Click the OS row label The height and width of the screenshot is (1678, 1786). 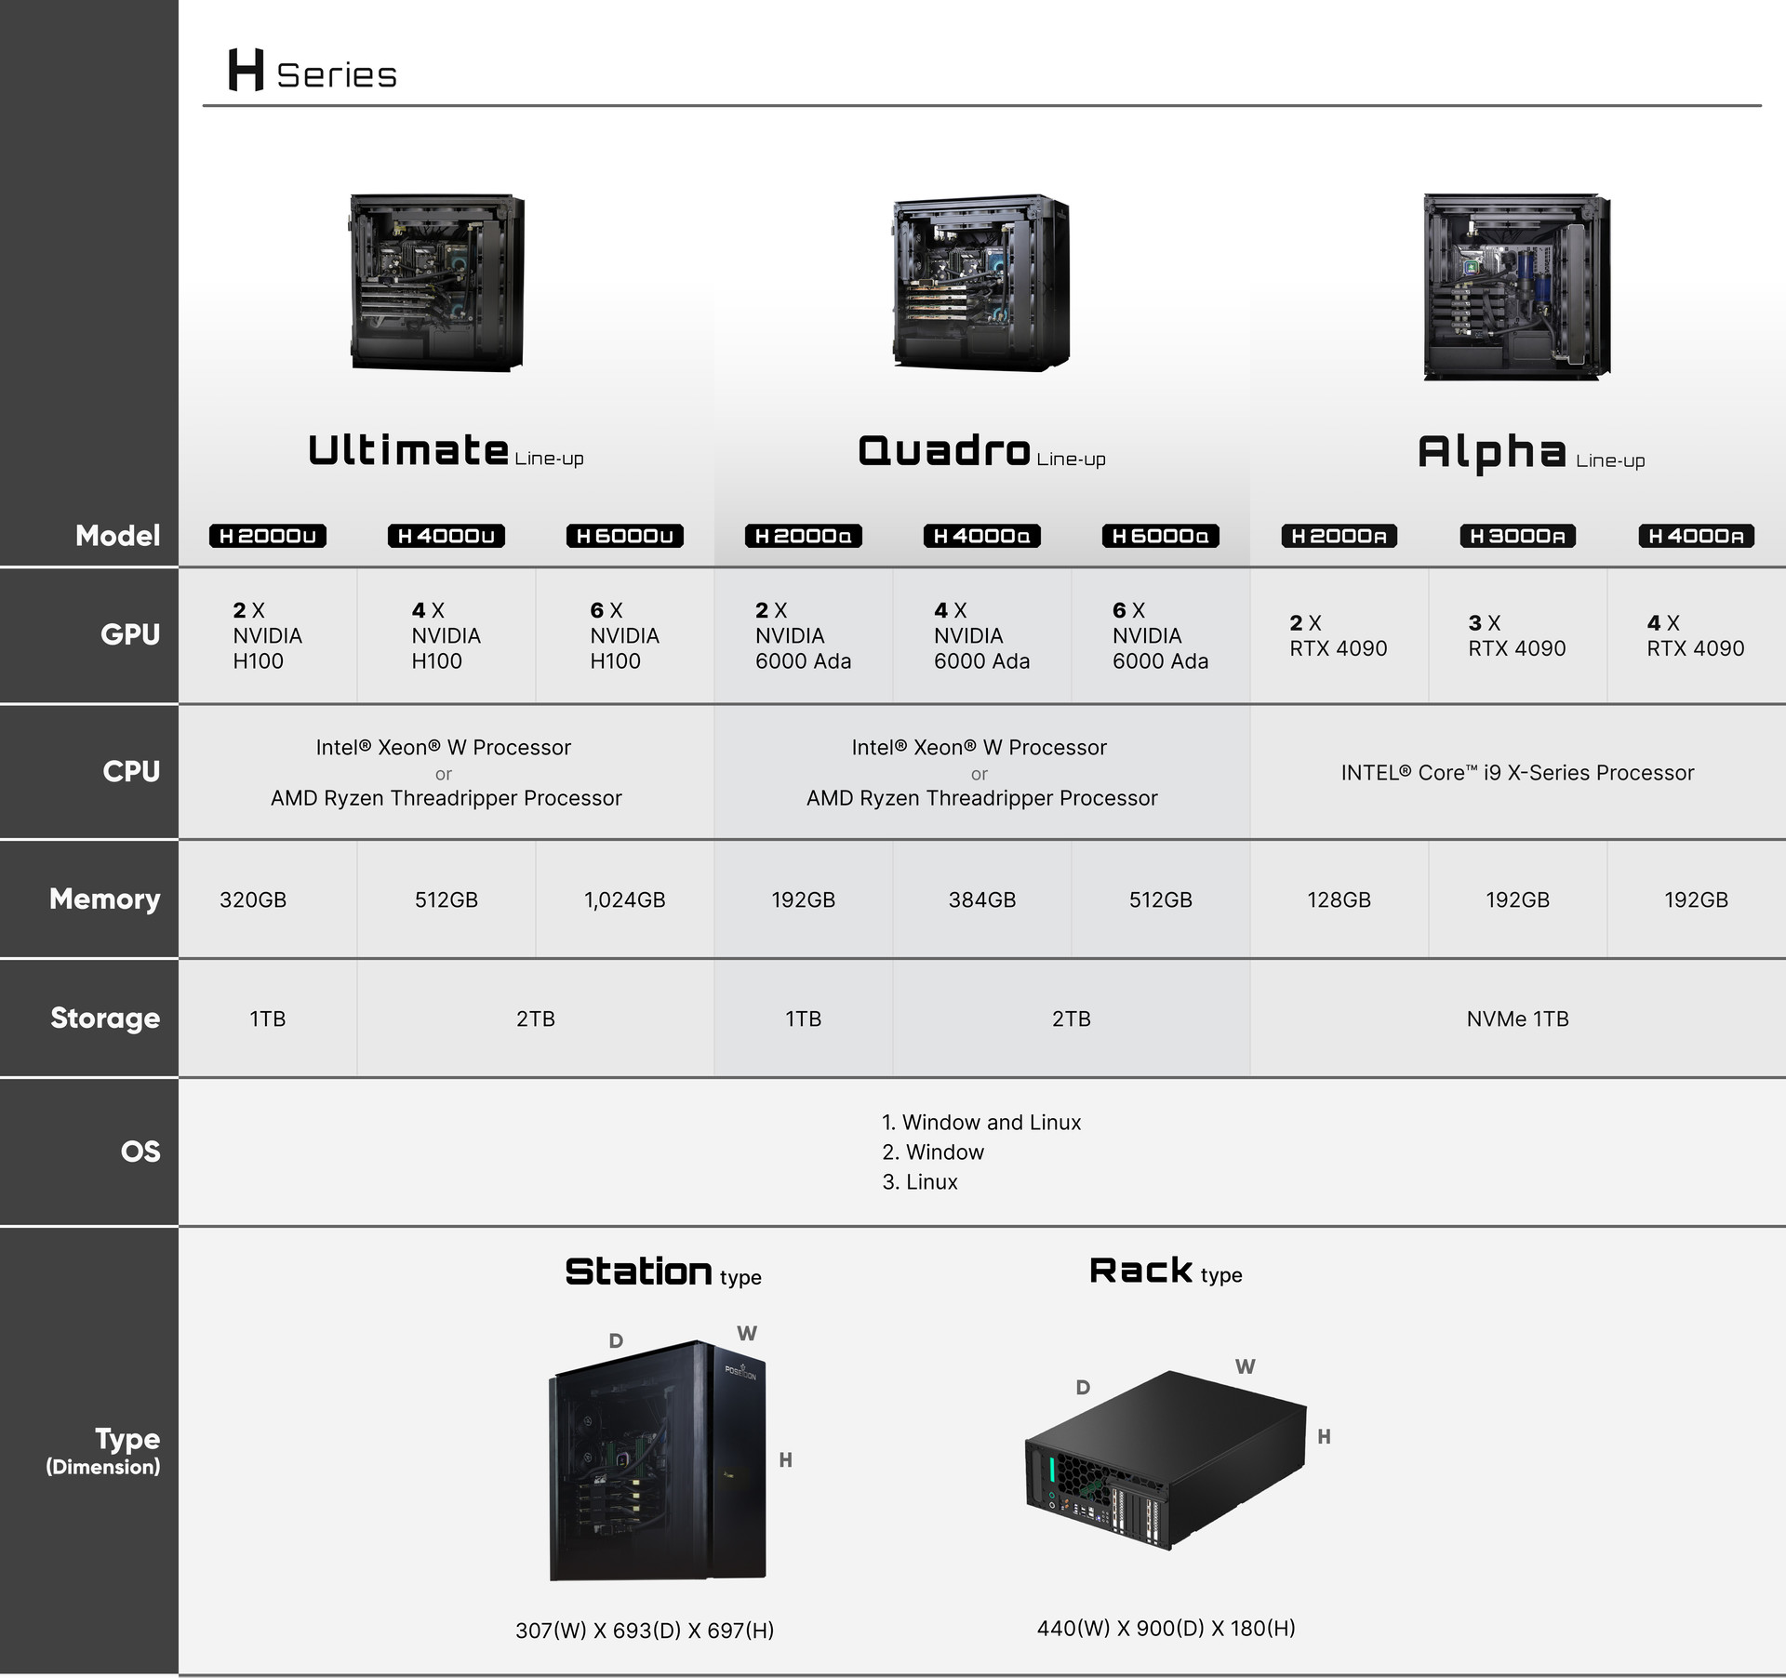click(140, 1152)
